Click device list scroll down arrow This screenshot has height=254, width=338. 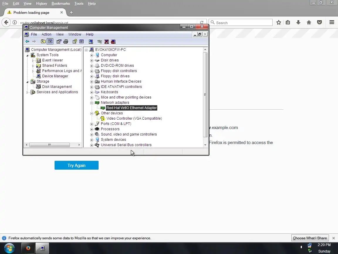(205, 145)
